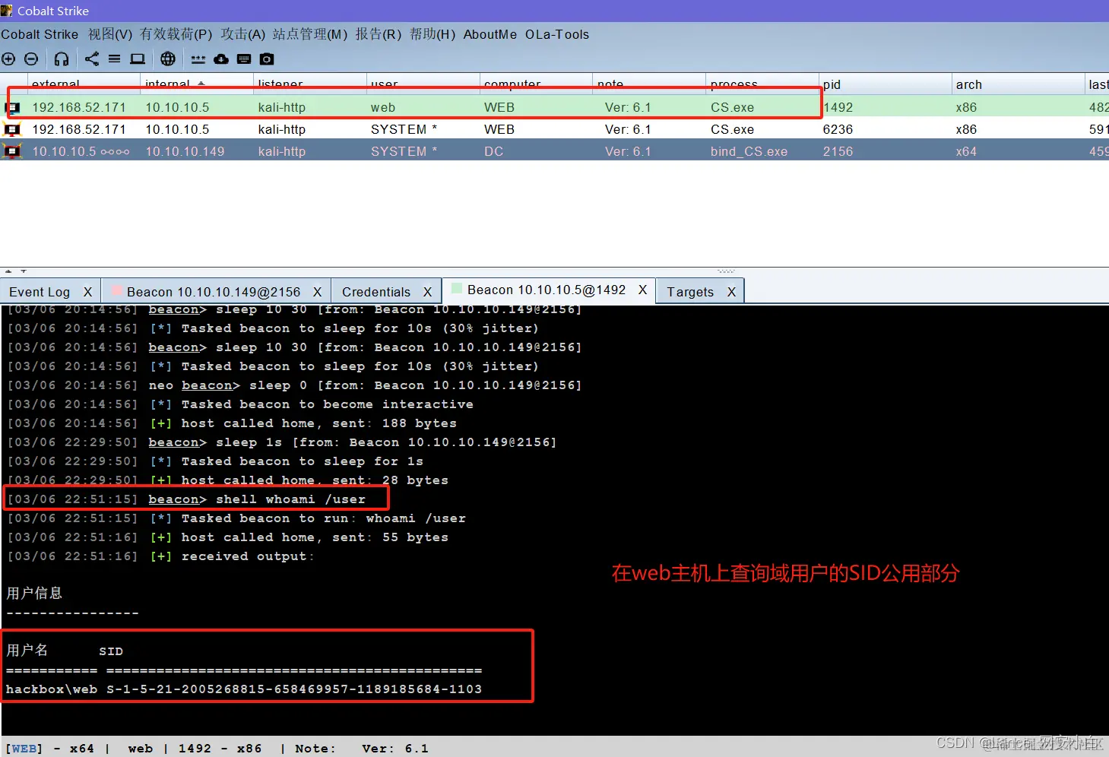Open credentials via the asterisks icon

pos(198,59)
